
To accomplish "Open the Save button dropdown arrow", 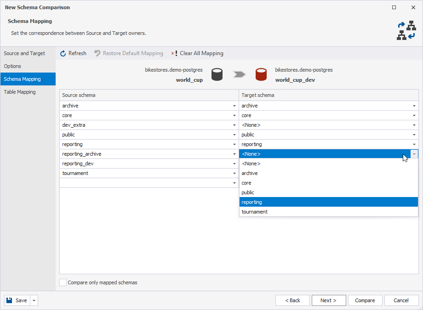I will tap(34, 300).
